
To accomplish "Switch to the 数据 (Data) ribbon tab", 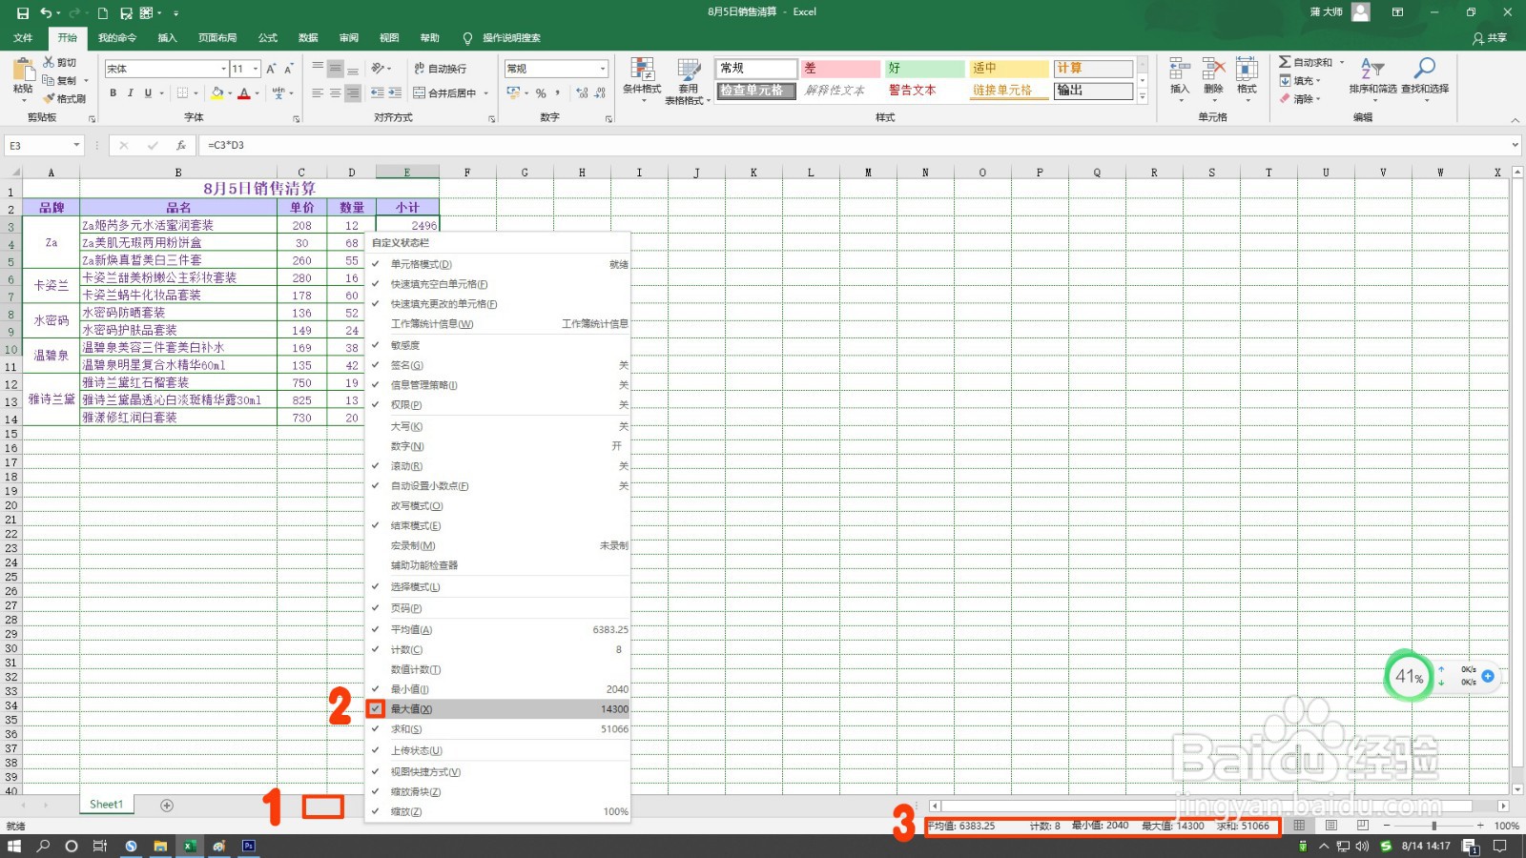I will point(308,38).
